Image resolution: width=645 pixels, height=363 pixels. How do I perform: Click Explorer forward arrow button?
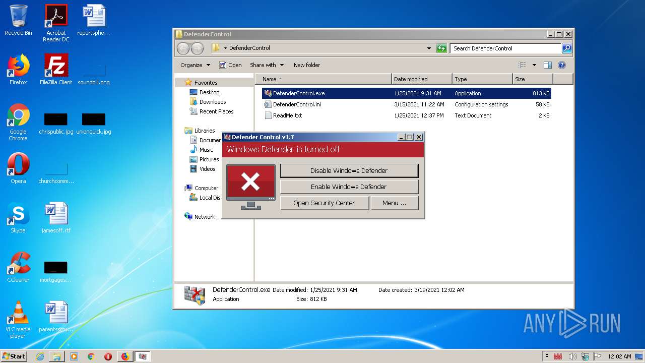pyautogui.click(x=198, y=48)
